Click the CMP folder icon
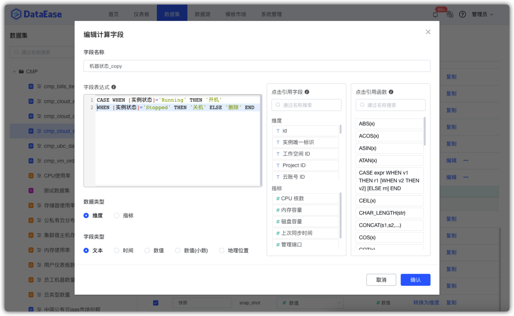514x316 pixels. (21, 71)
